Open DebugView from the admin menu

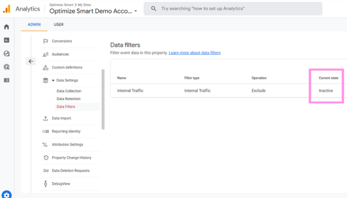pos(61,184)
